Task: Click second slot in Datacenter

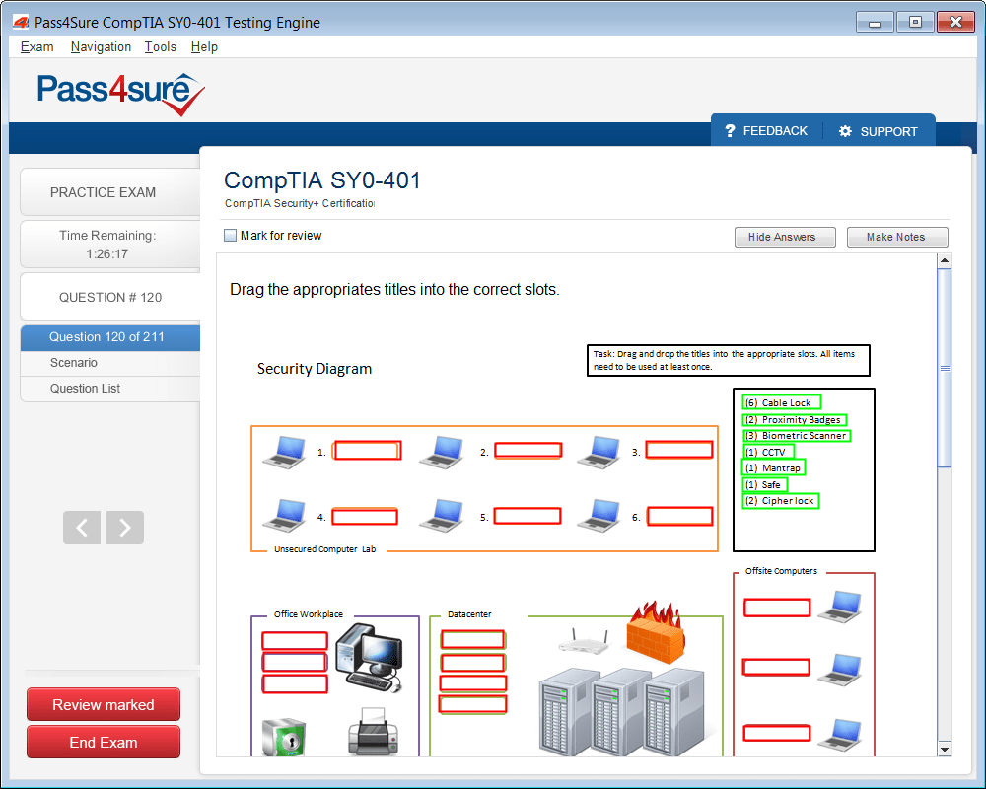Action: click(473, 663)
